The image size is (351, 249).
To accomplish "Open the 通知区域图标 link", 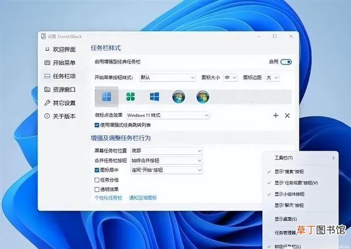I will (143, 198).
